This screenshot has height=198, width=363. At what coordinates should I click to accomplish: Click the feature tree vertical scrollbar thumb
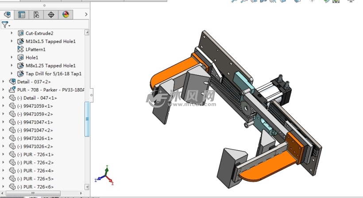click(87, 119)
